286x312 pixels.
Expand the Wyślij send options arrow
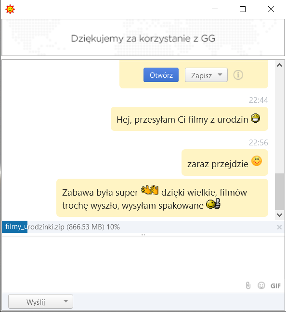65,301
